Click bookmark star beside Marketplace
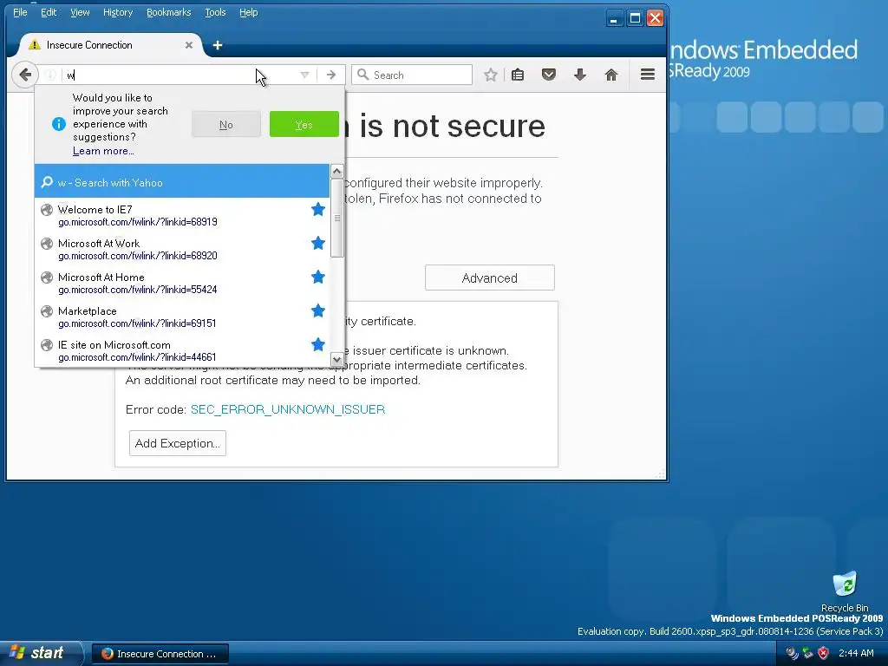This screenshot has height=666, width=888. (317, 311)
